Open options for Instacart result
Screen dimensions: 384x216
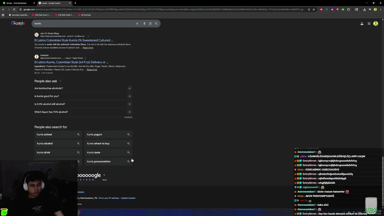(85, 58)
